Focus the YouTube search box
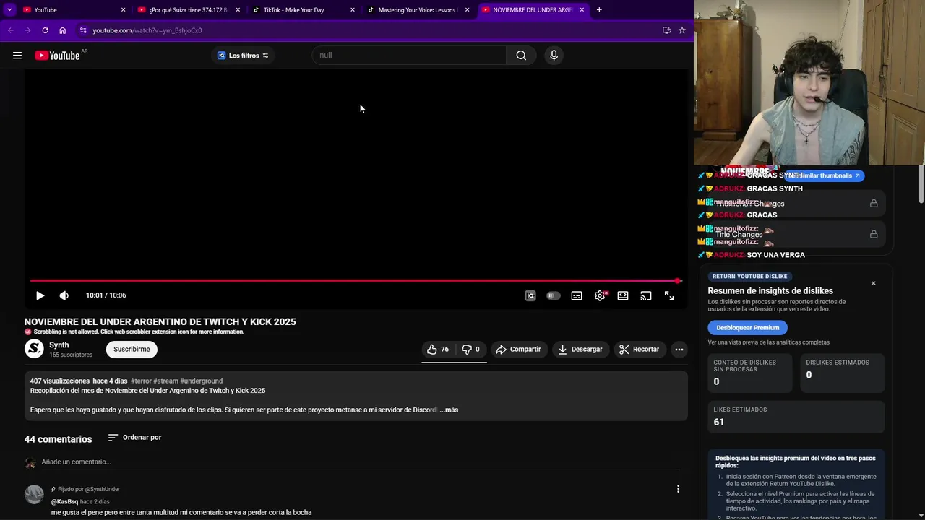 click(409, 56)
